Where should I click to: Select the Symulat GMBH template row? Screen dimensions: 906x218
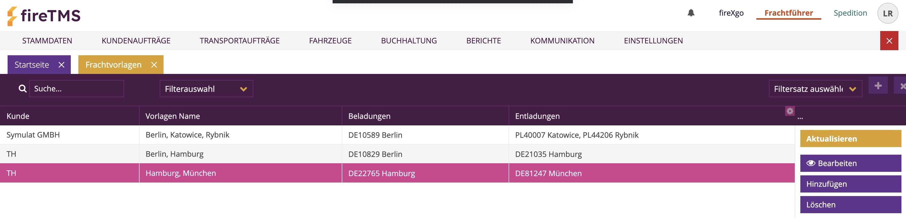397,135
